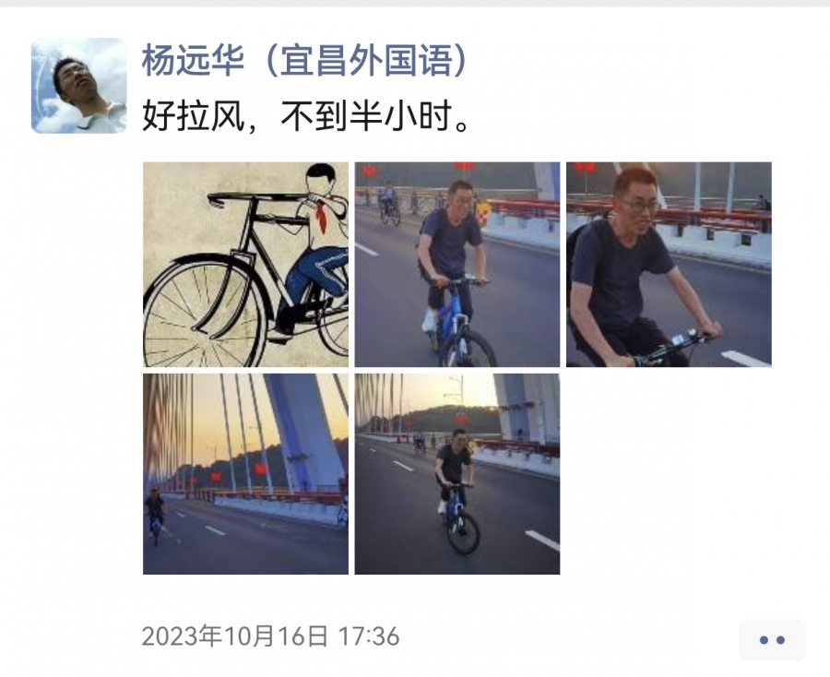Open the cartoon bicycle illustration thumbnail
The width and height of the screenshot is (830, 677).
tap(245, 264)
